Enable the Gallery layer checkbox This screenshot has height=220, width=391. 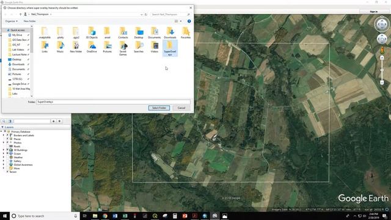[x=7, y=161]
